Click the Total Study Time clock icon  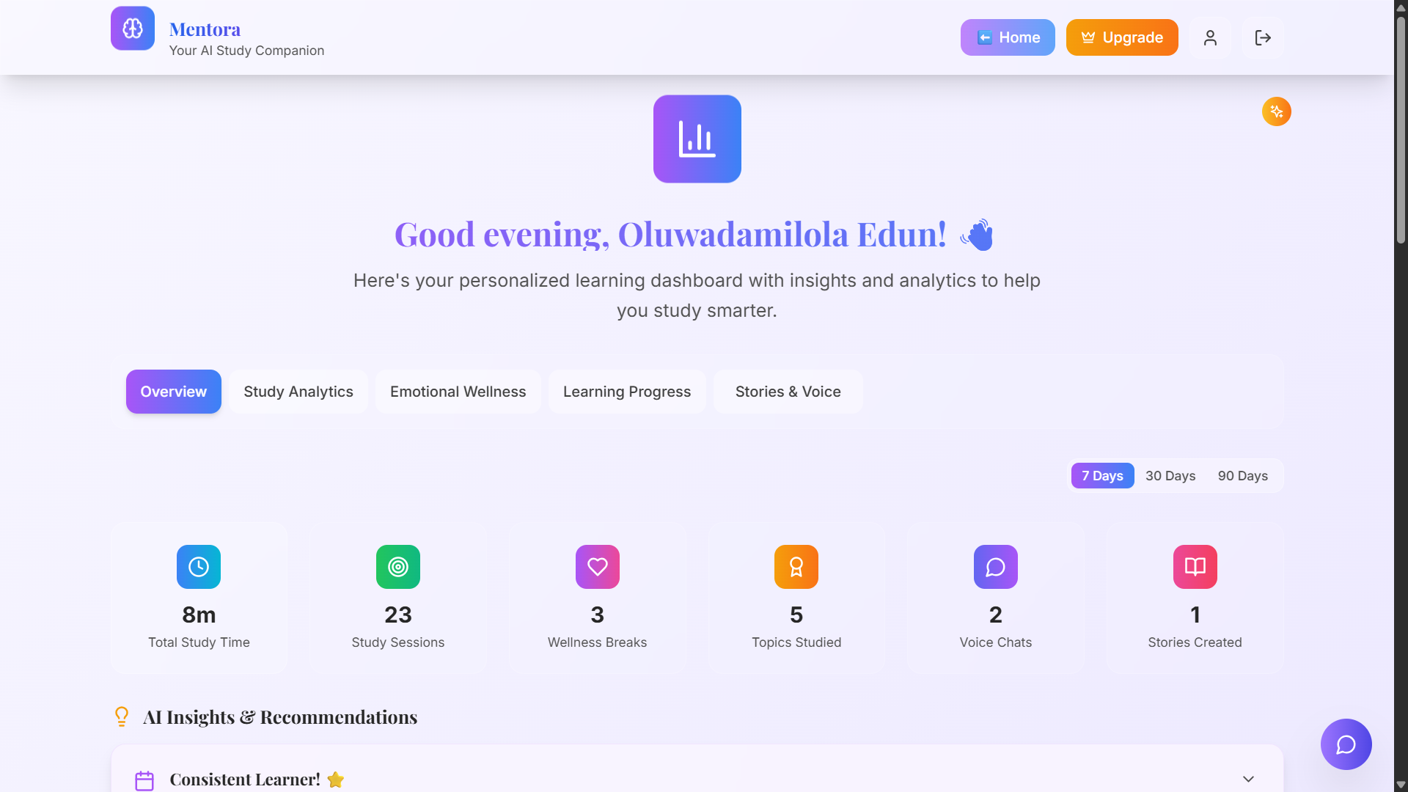click(199, 567)
